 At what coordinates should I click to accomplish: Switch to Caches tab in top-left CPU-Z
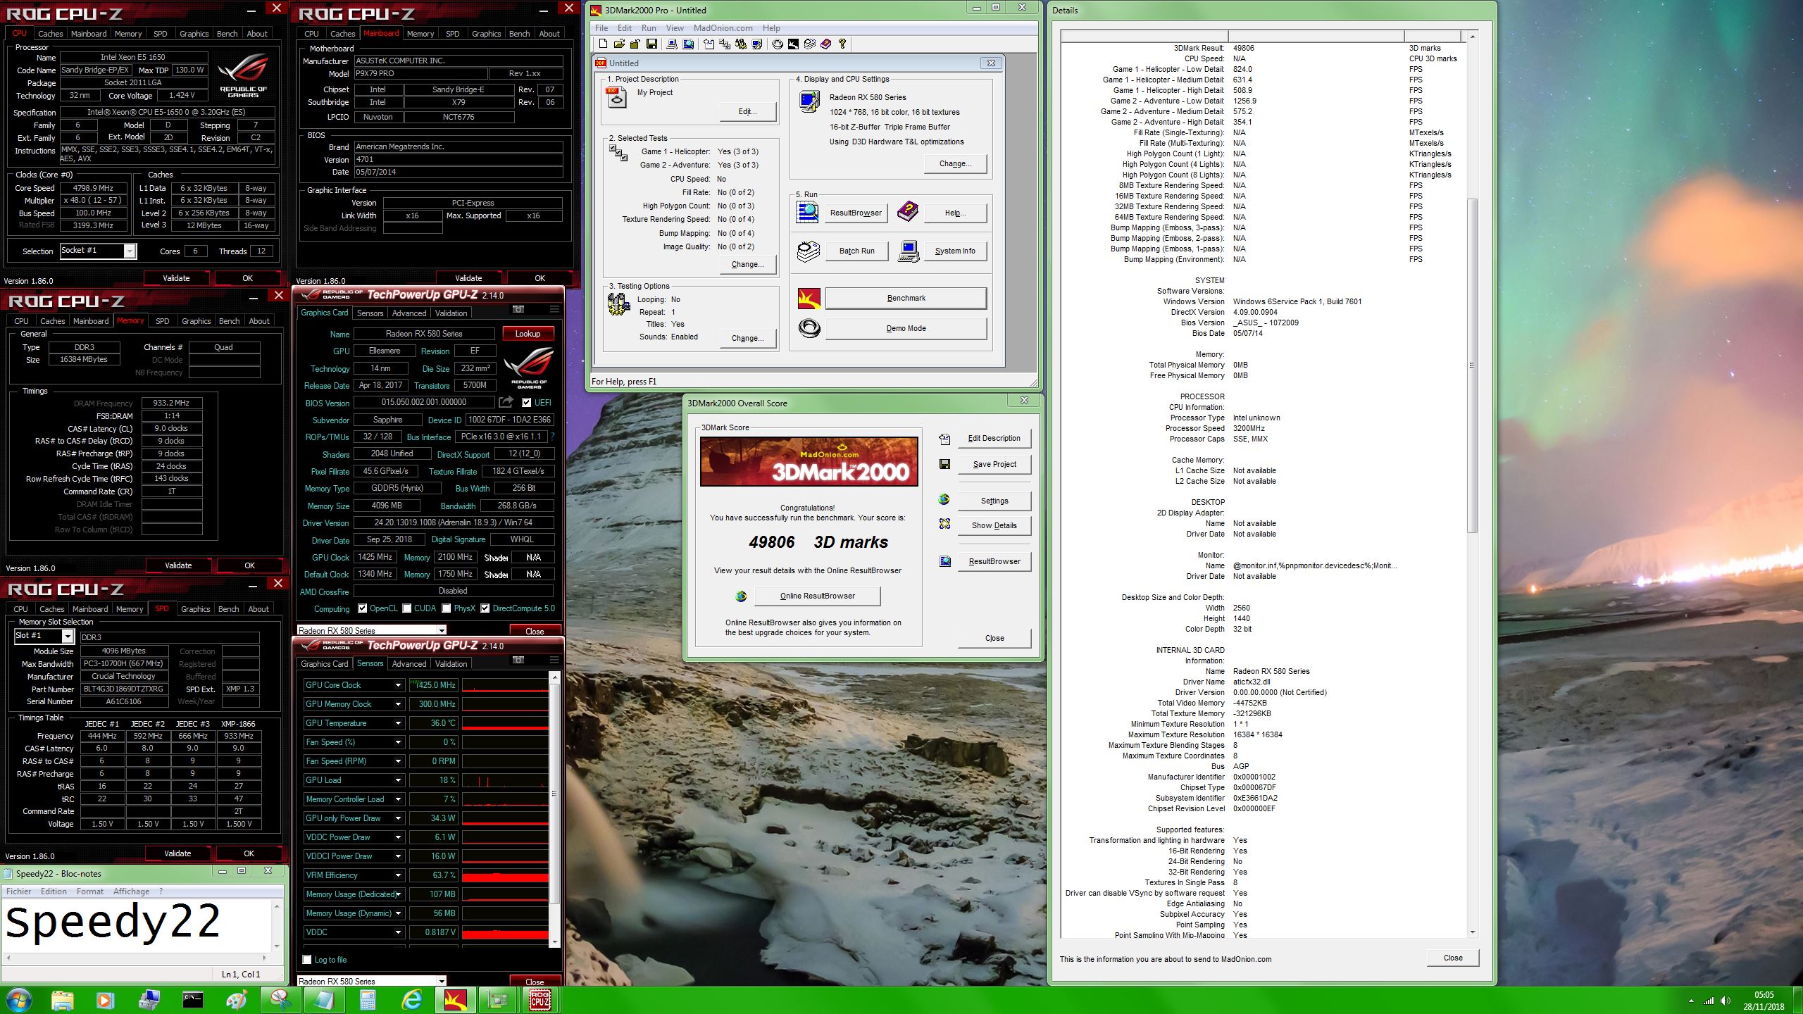pyautogui.click(x=50, y=33)
